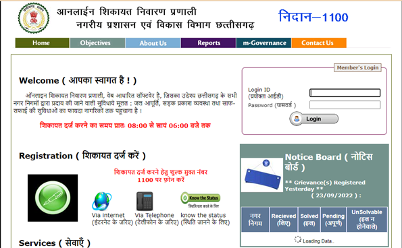
Task: Click the Password input field
Action: pos(345,105)
